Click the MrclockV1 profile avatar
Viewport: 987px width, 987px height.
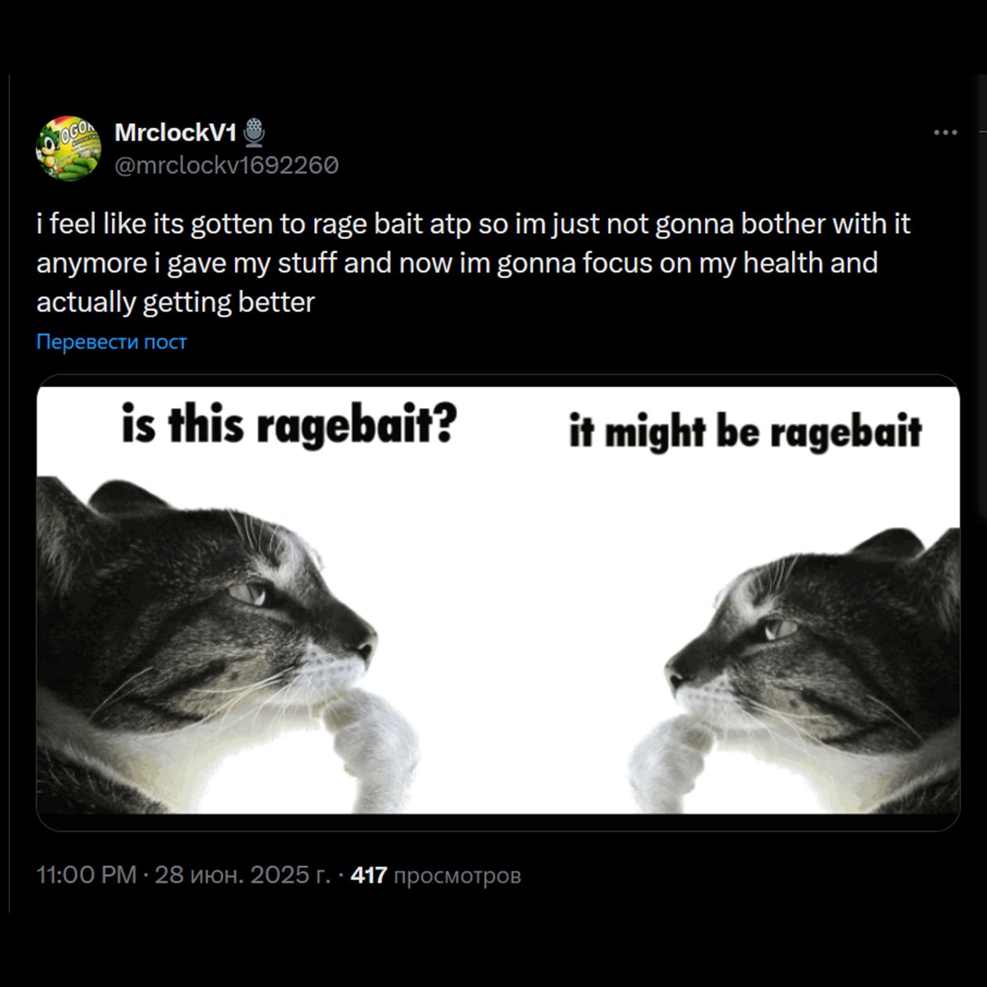[69, 149]
